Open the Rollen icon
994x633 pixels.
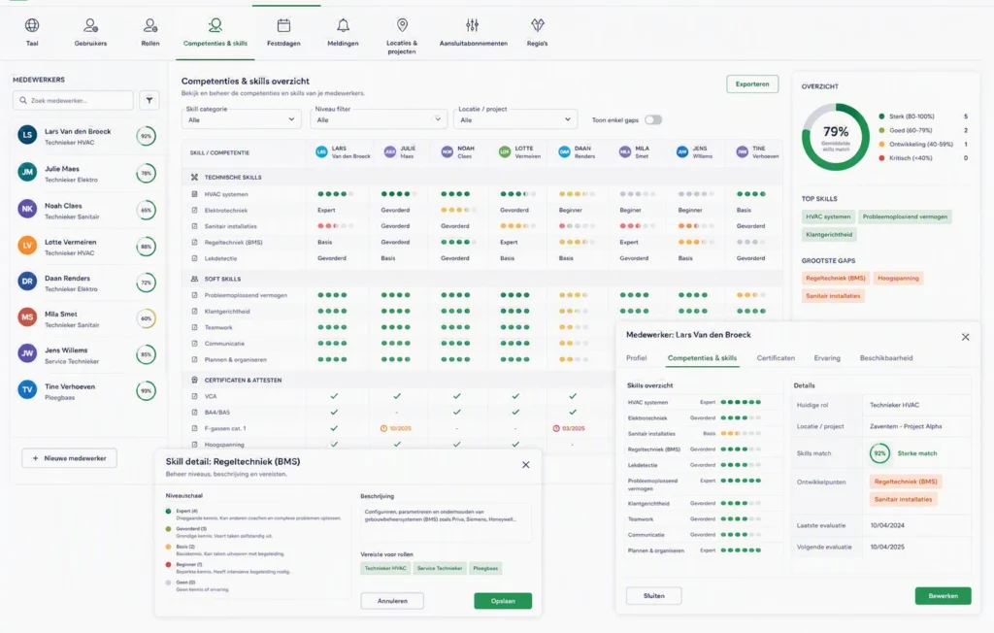(x=150, y=25)
